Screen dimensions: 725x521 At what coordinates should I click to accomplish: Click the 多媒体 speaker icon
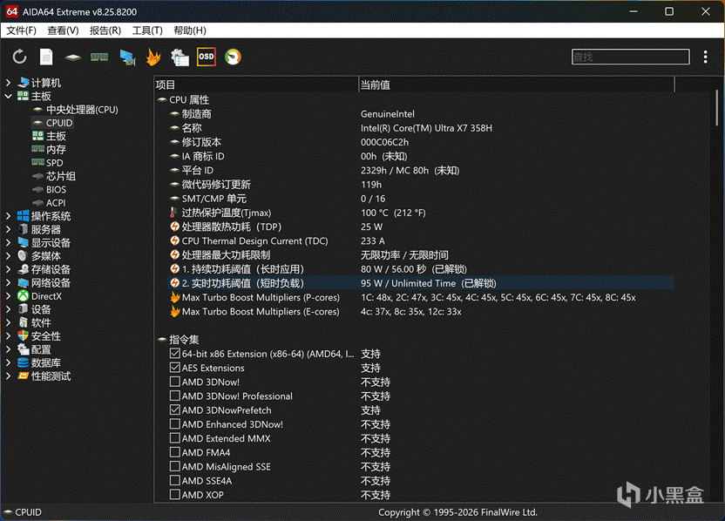(x=24, y=255)
